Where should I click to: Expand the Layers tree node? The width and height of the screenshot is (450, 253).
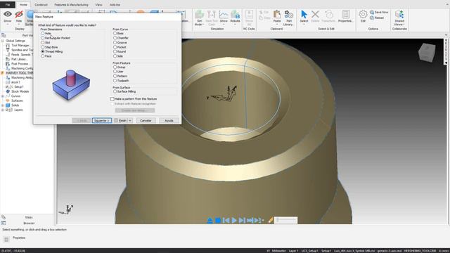click(3, 110)
